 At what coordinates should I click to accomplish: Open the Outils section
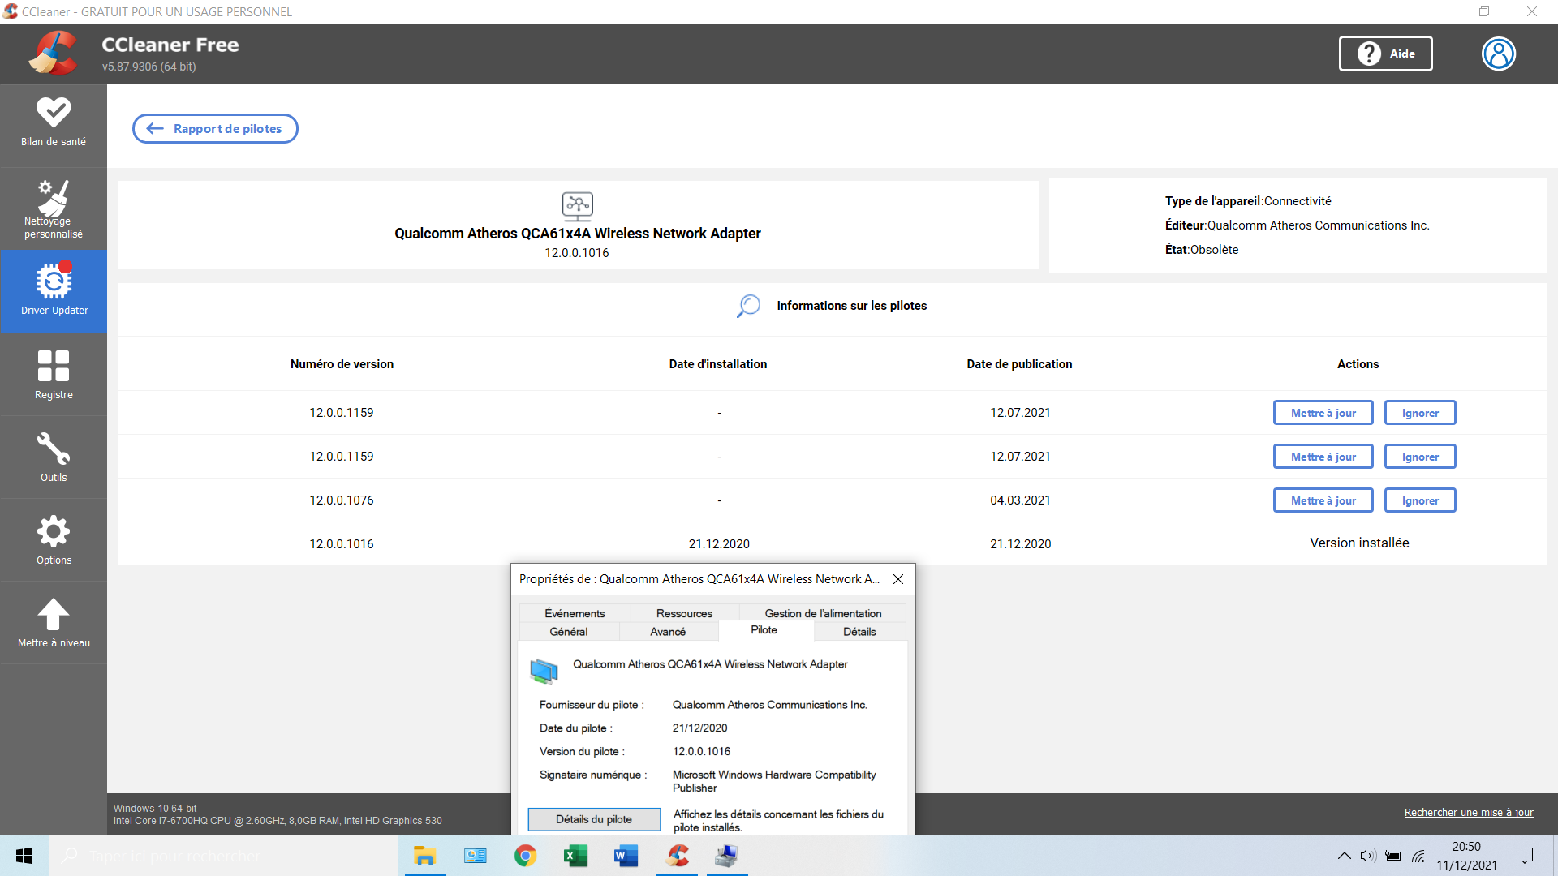(54, 457)
